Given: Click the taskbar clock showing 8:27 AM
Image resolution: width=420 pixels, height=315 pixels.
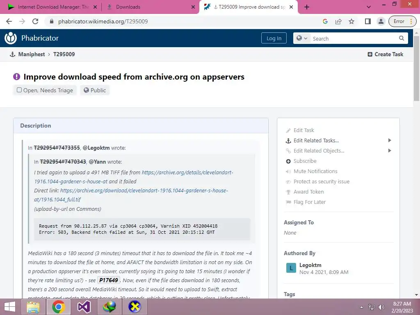Looking at the screenshot, I should (402, 307).
